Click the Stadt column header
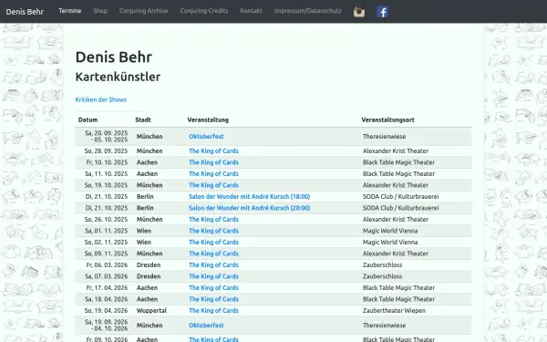 tap(143, 119)
